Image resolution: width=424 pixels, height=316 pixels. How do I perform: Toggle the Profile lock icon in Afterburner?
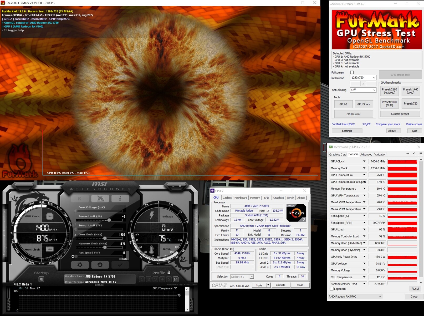(x=169, y=273)
